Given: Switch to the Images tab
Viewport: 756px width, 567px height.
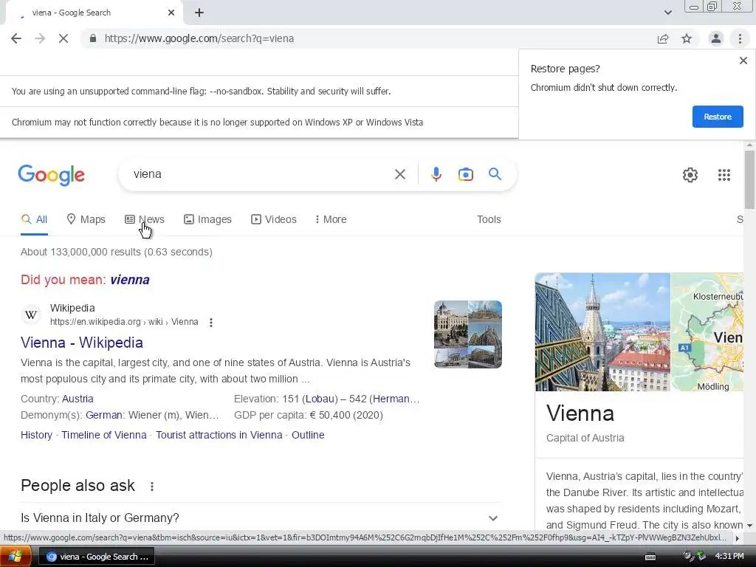Looking at the screenshot, I should point(207,219).
